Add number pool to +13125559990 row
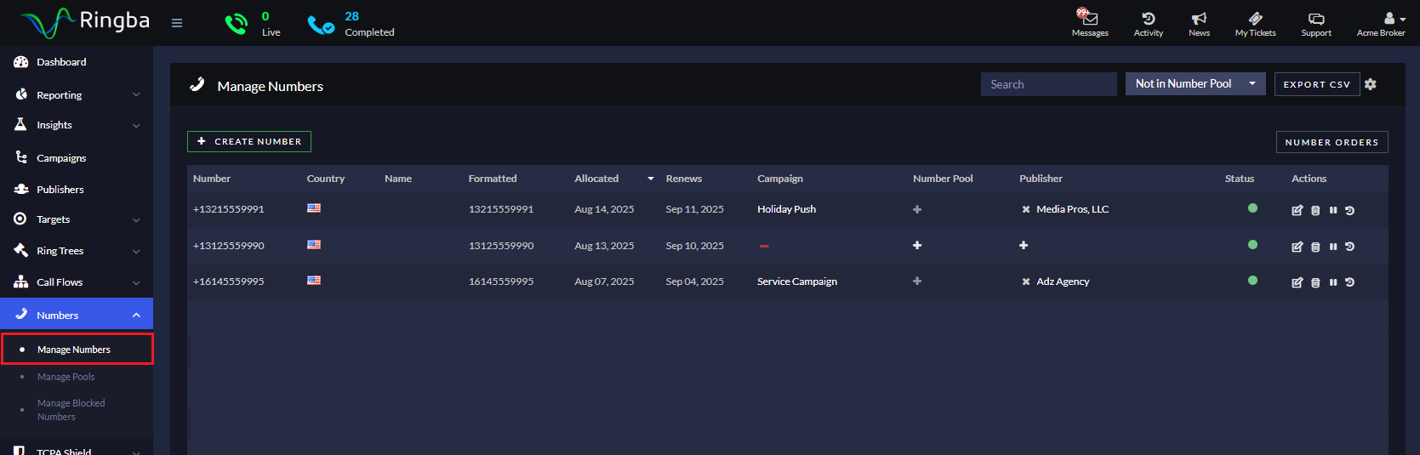 click(x=917, y=245)
